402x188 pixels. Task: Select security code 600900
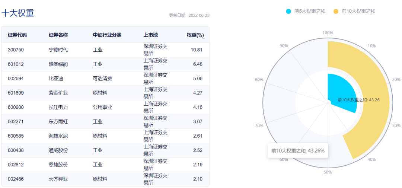16,107
